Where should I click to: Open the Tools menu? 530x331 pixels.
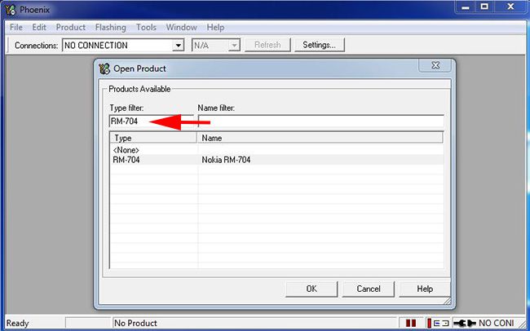click(x=146, y=28)
